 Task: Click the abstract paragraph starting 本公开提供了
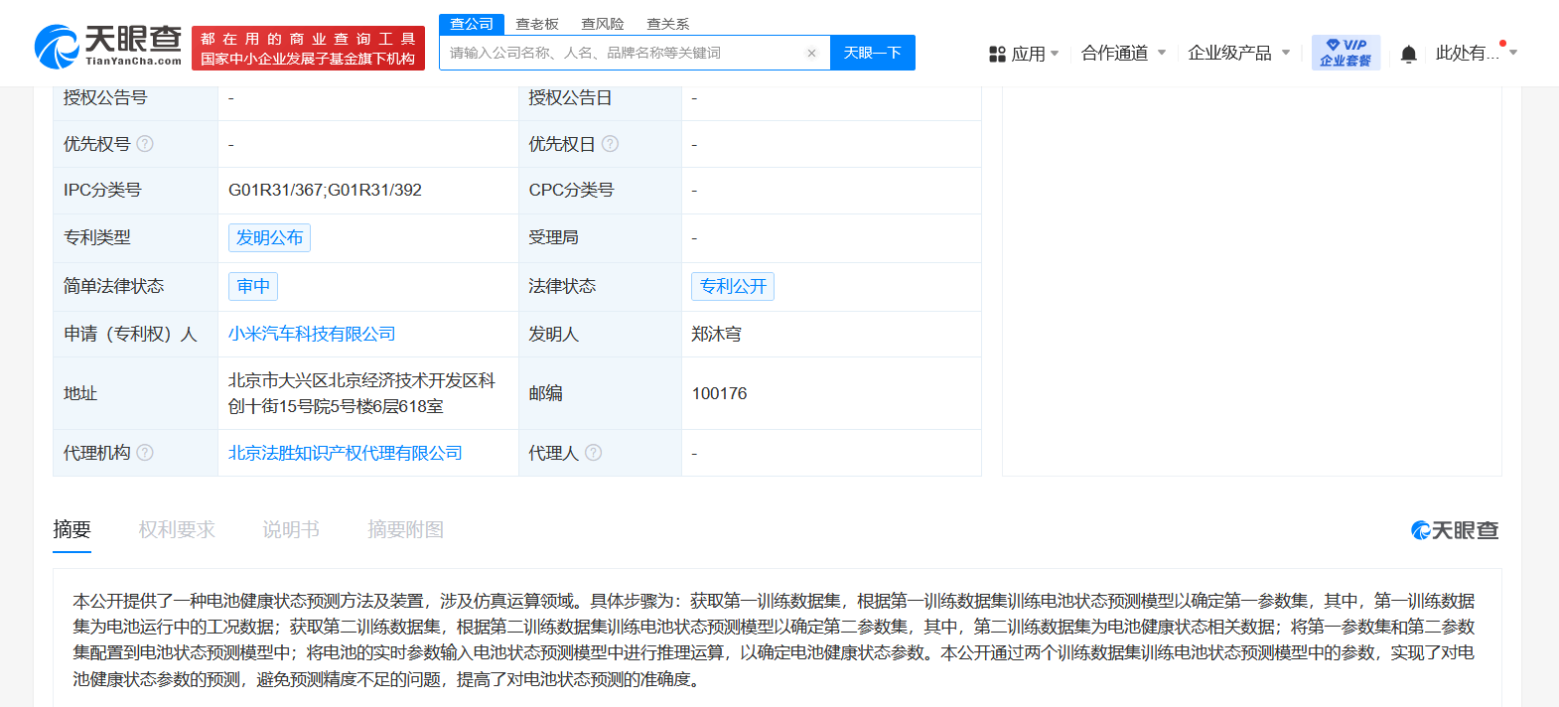pos(774,640)
